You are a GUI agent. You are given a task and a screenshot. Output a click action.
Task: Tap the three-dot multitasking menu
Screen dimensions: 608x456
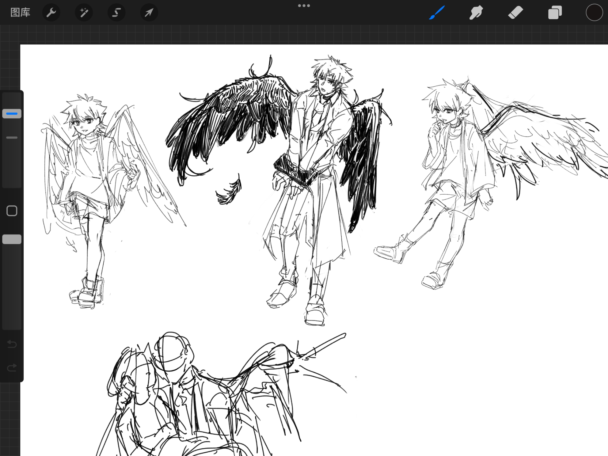coord(304,6)
